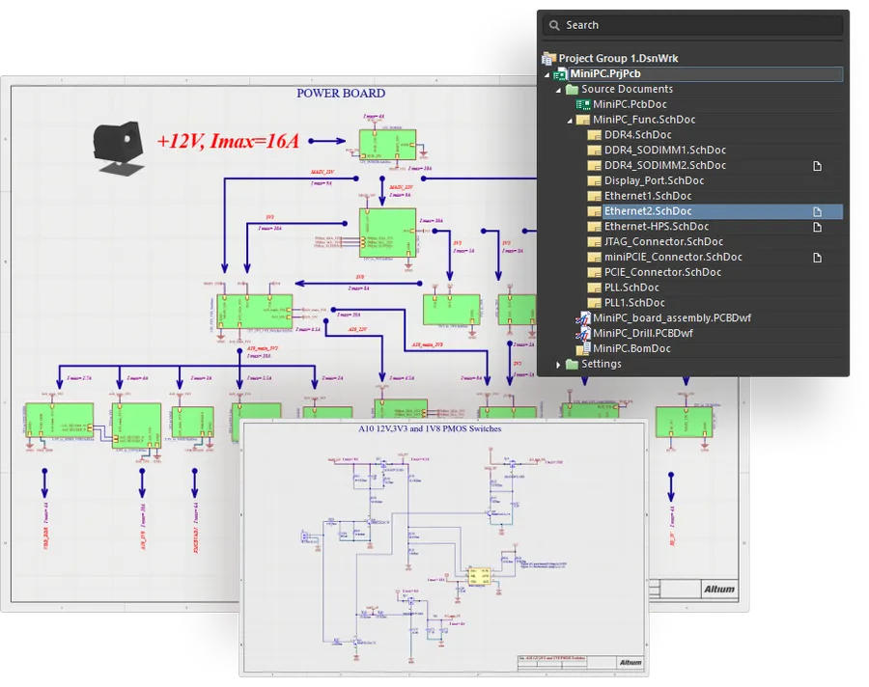The height and width of the screenshot is (687, 869).
Task: Open DDR4_SODIMM2.SchDoc sheet
Action: [665, 165]
